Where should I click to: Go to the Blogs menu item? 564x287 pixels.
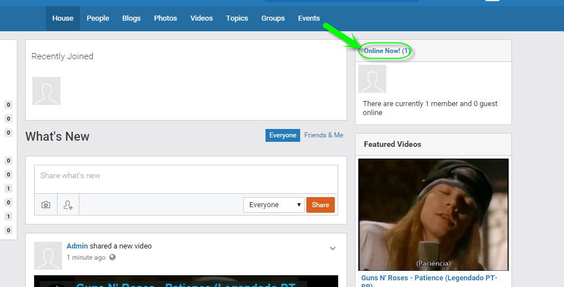coord(131,18)
